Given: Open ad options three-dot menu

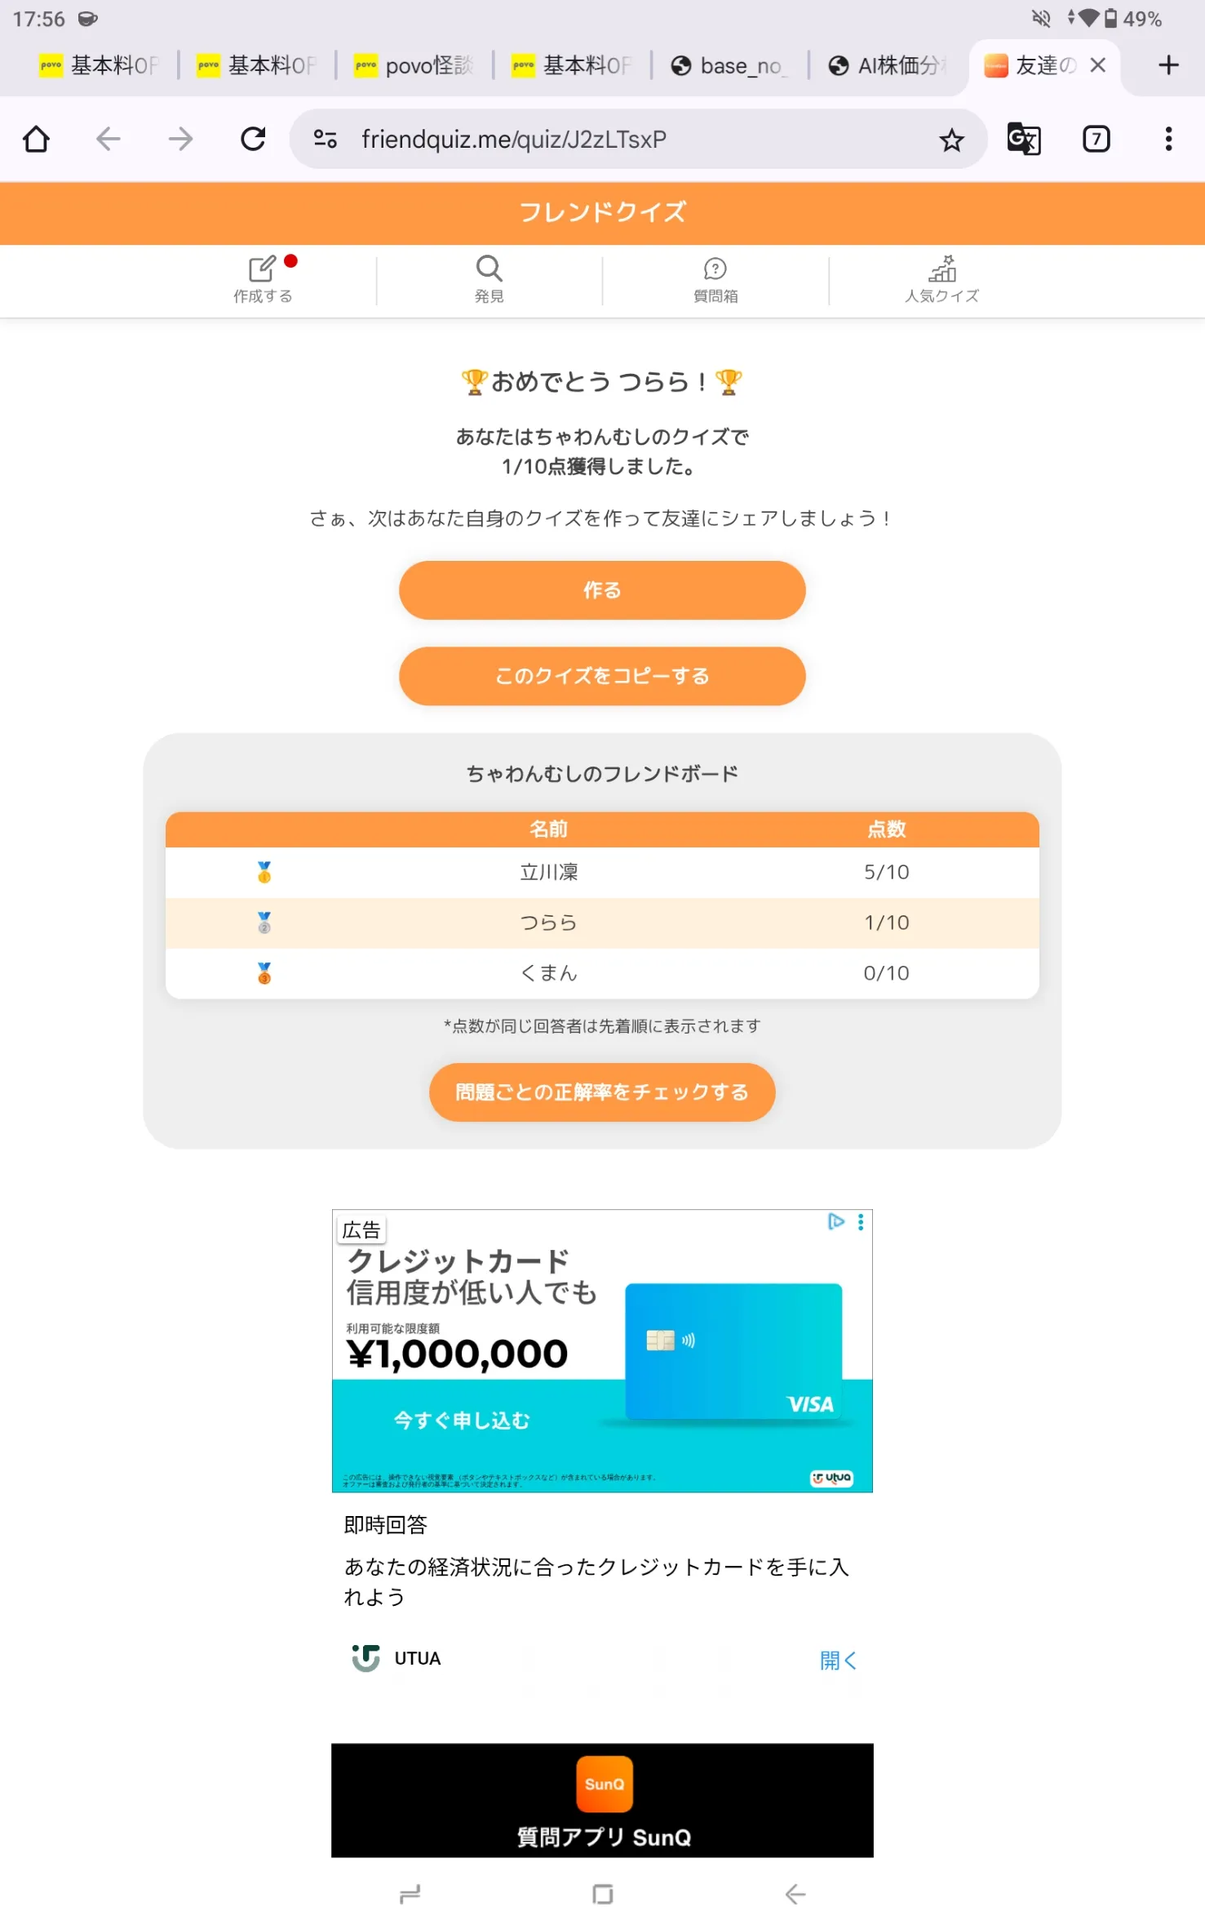Looking at the screenshot, I should [861, 1222].
